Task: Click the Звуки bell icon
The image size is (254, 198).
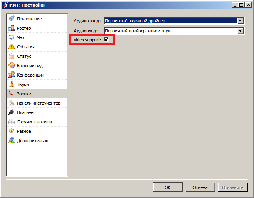Action: pos(11,84)
